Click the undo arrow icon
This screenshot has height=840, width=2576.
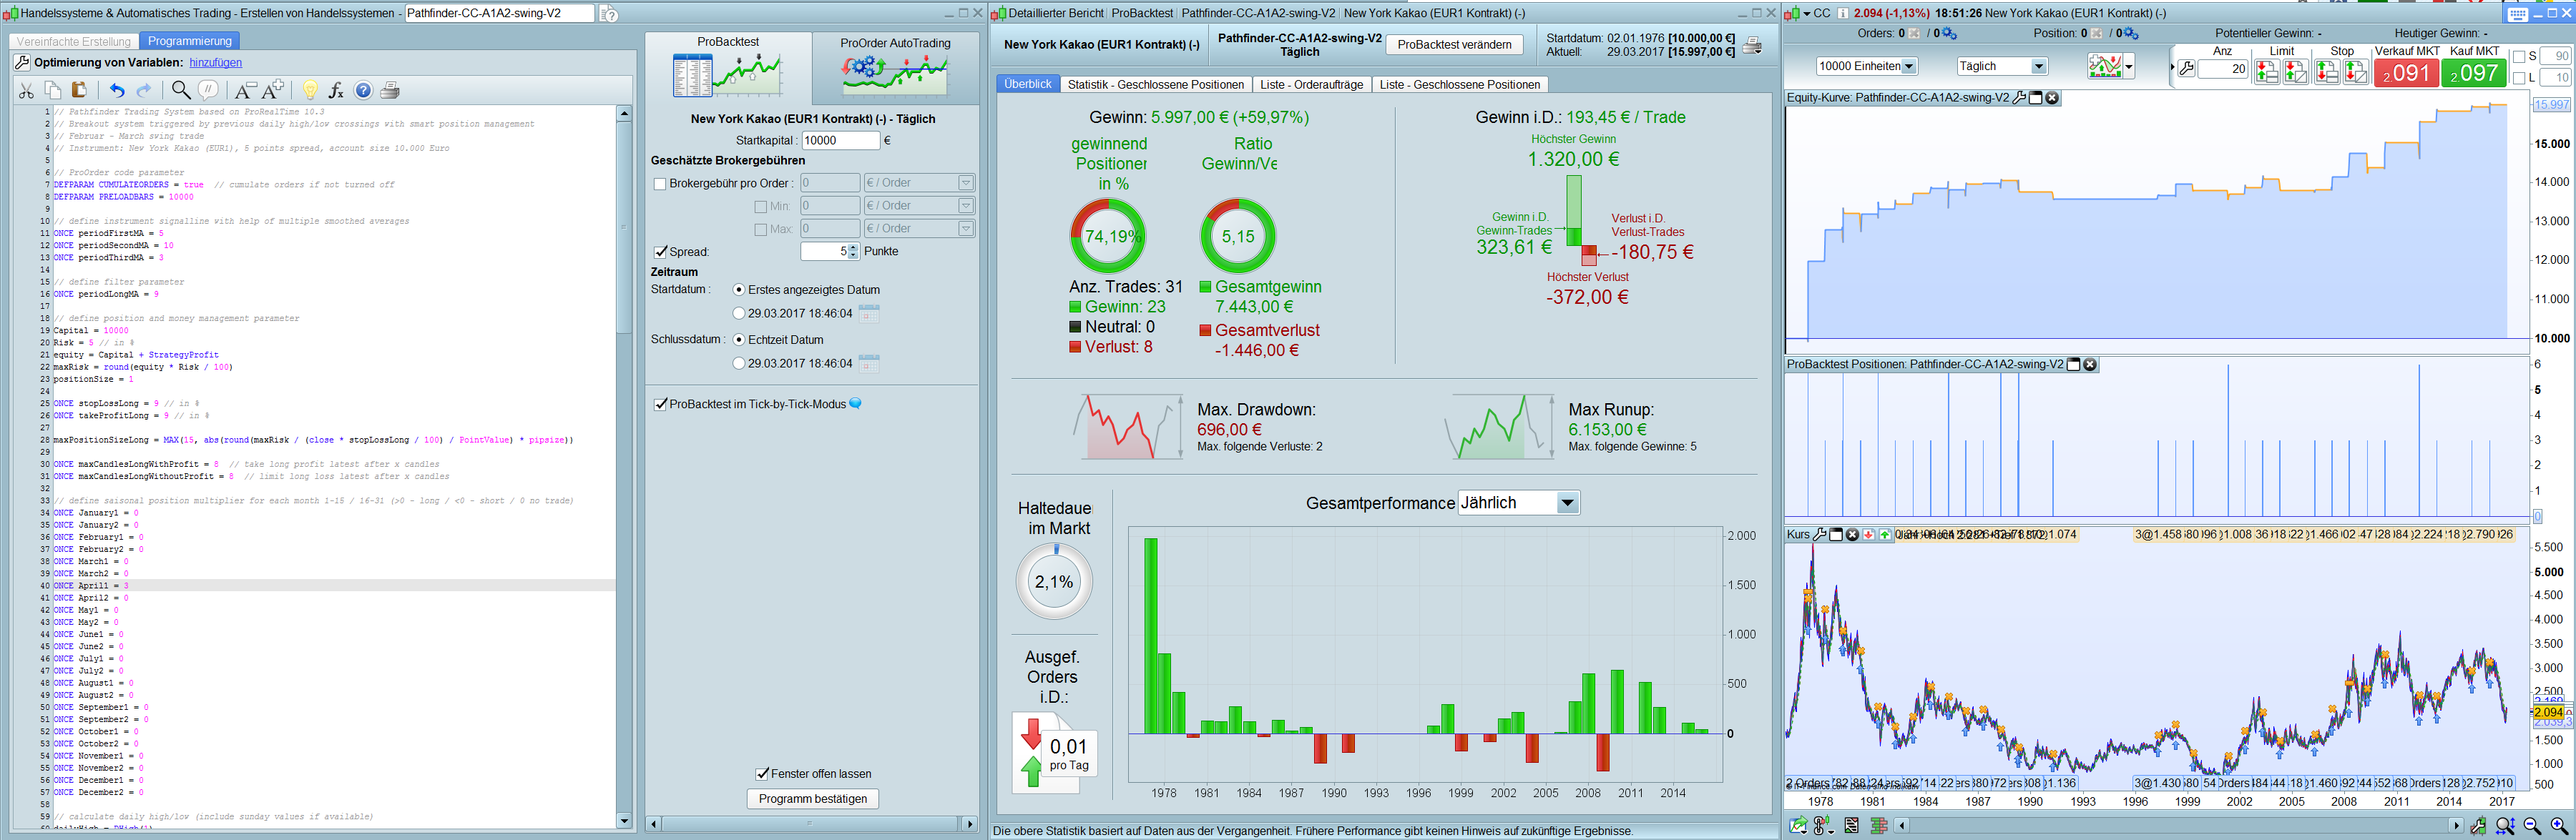pos(117,91)
